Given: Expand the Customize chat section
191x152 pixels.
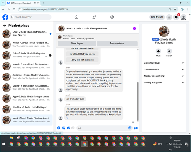Looking at the screenshot, I should [x=164, y=63].
